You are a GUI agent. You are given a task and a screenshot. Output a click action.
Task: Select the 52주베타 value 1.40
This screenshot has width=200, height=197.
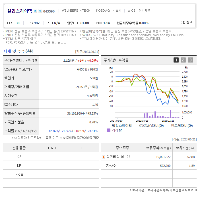tap(95, 105)
